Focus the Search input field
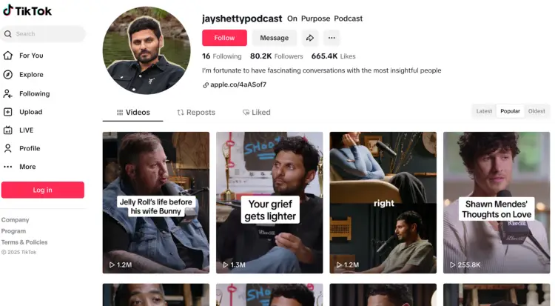 43,33
